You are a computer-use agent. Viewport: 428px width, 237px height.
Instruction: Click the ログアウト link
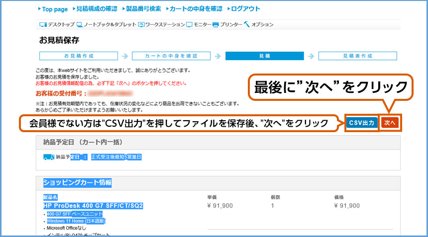coord(245,9)
